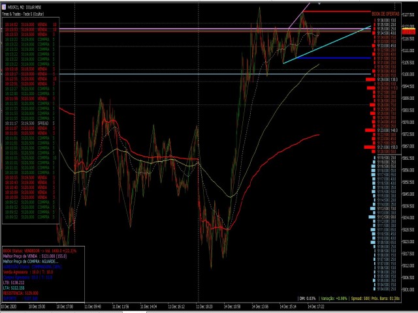Select the violet LTB trendline near top

pos(299,16)
